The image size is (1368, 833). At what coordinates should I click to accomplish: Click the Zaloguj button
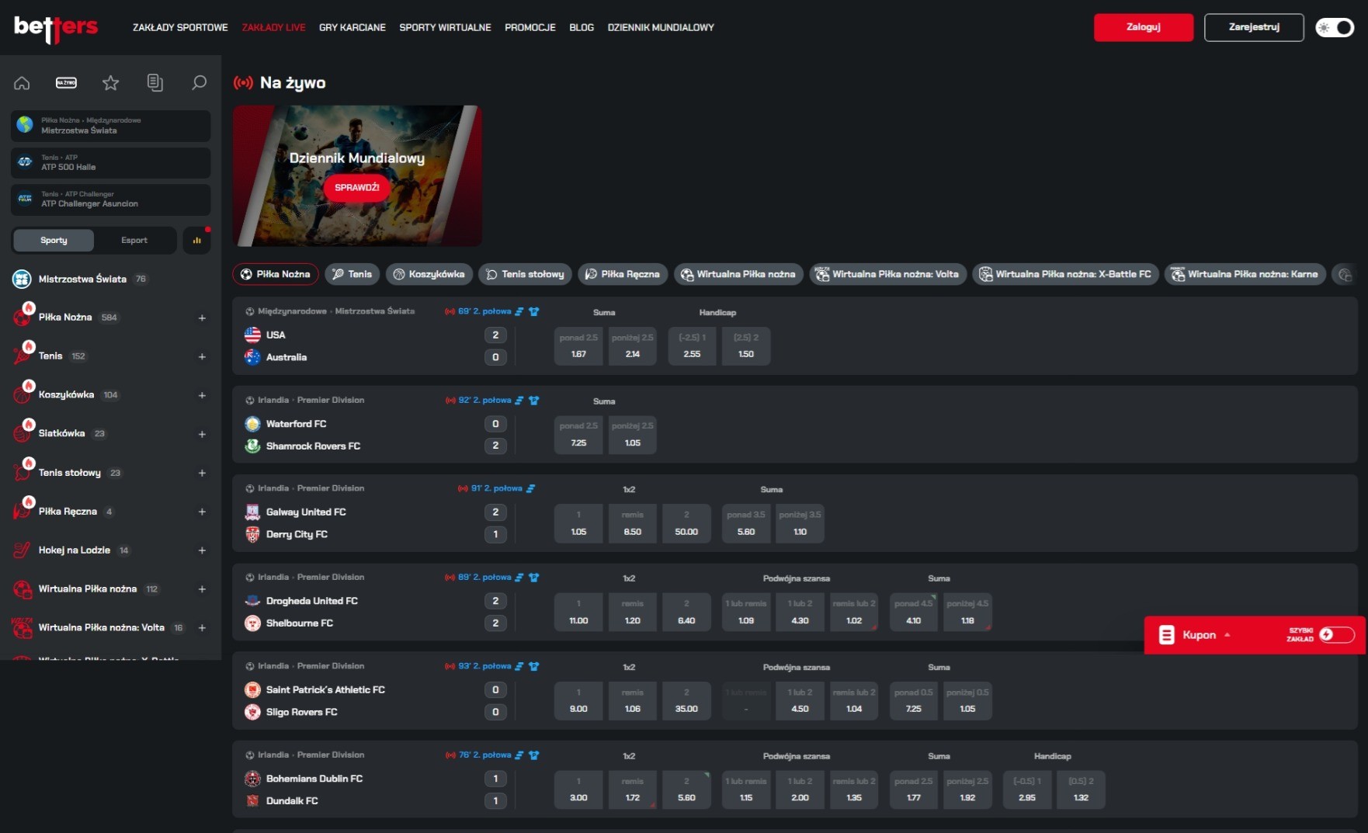pyautogui.click(x=1144, y=27)
